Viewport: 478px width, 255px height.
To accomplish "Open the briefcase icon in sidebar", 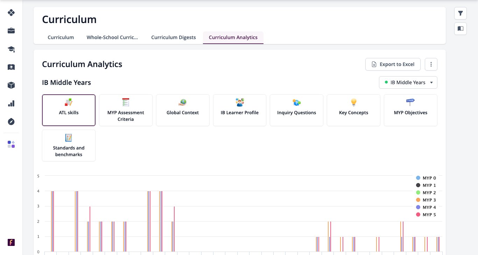I will click(11, 31).
